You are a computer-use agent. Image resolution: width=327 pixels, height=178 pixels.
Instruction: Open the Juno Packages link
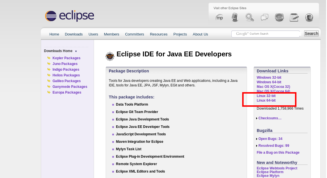tap(65, 64)
